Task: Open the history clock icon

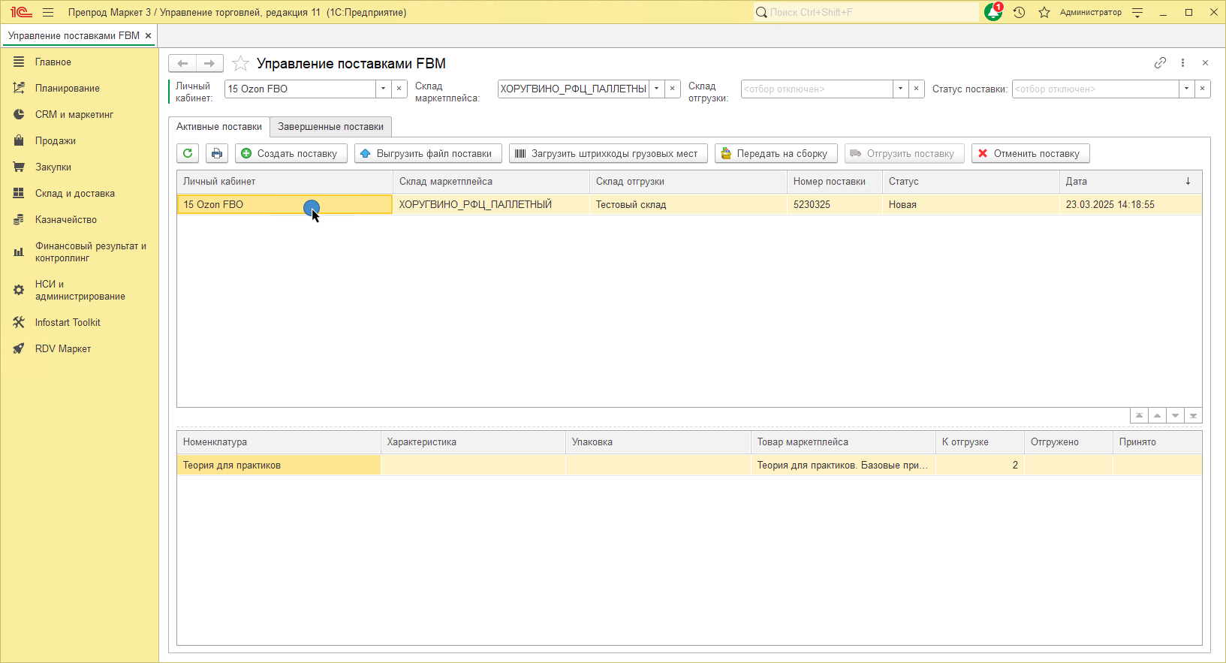Action: point(1019,12)
